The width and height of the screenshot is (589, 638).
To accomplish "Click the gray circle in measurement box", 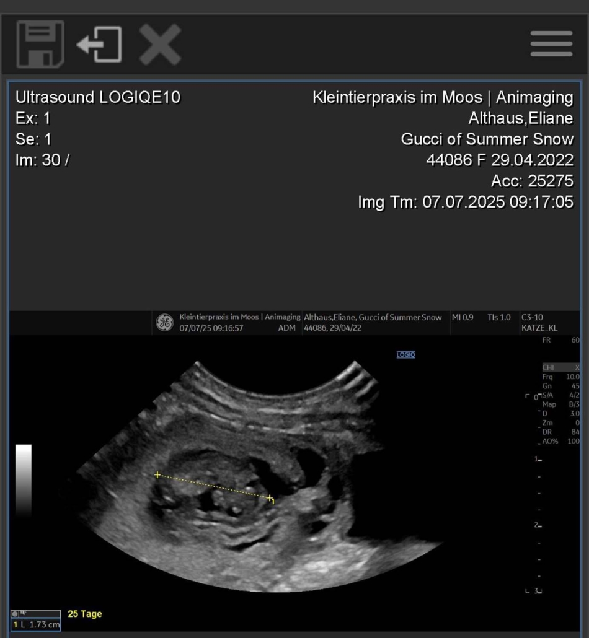I will [16, 614].
